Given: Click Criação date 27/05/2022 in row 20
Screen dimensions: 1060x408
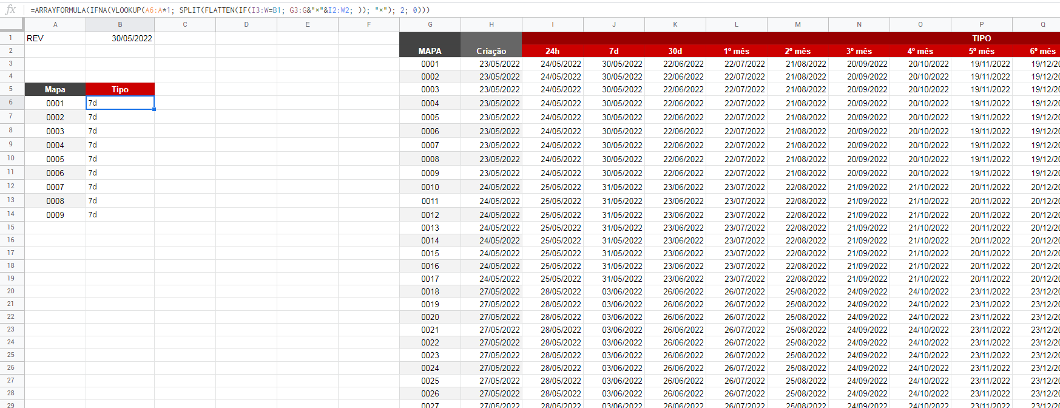Looking at the screenshot, I should point(491,291).
